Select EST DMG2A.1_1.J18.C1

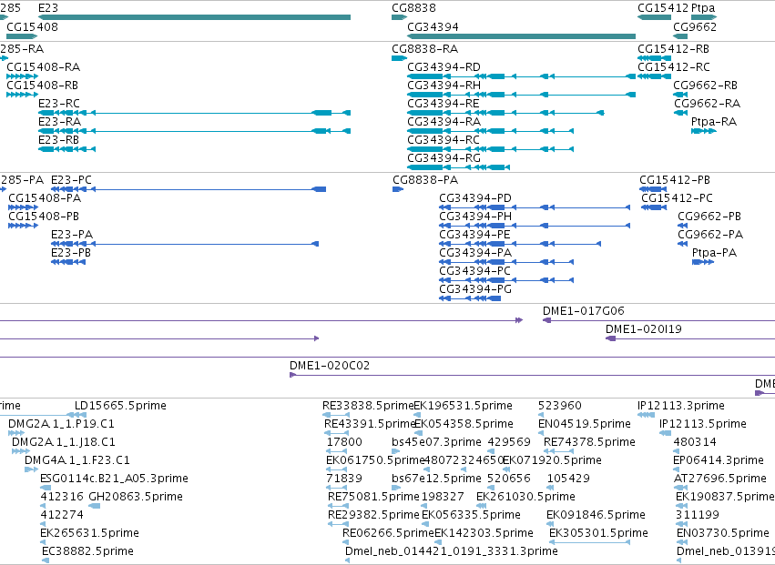pos(21,451)
